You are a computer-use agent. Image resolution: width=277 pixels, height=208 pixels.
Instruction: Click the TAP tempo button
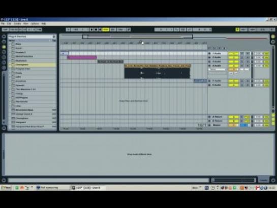pyautogui.click(x=5, y=29)
